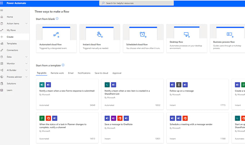Click the Desktop flow monitor icon
The width and height of the screenshot is (245, 145).
point(187,35)
